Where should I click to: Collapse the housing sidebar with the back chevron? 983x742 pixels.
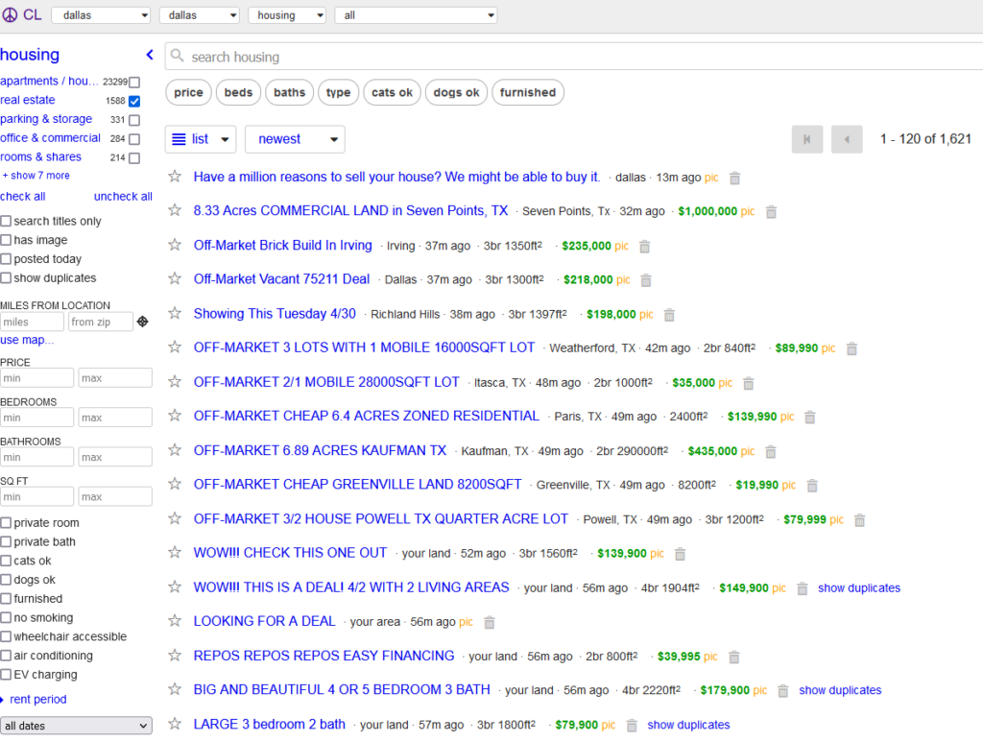click(150, 55)
